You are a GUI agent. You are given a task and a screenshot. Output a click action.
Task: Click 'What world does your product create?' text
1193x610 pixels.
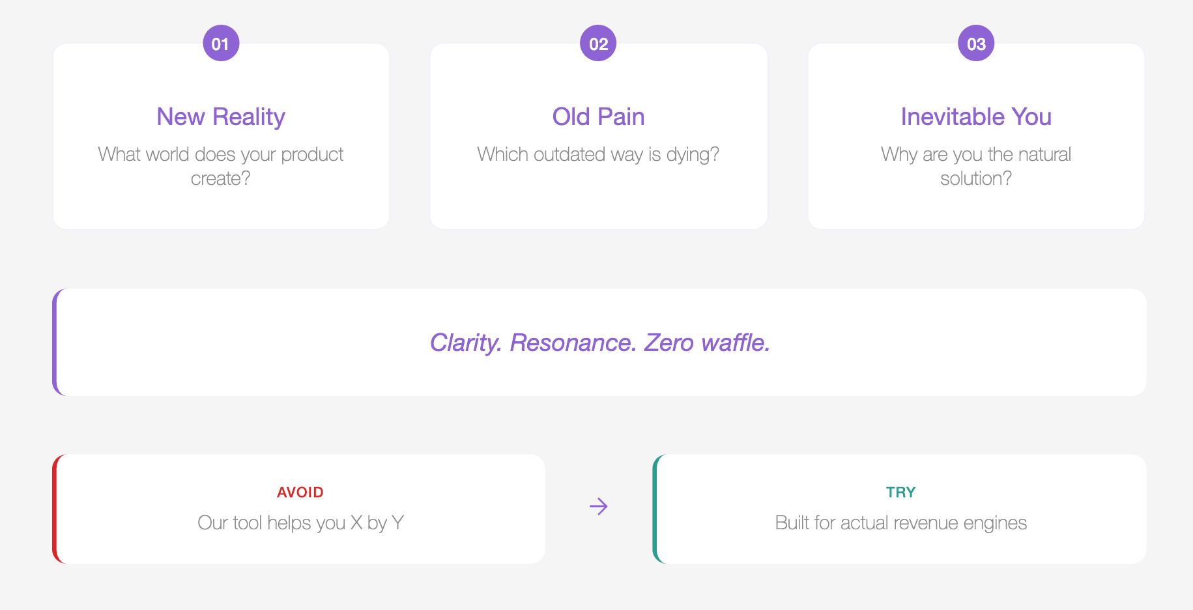[x=221, y=166]
